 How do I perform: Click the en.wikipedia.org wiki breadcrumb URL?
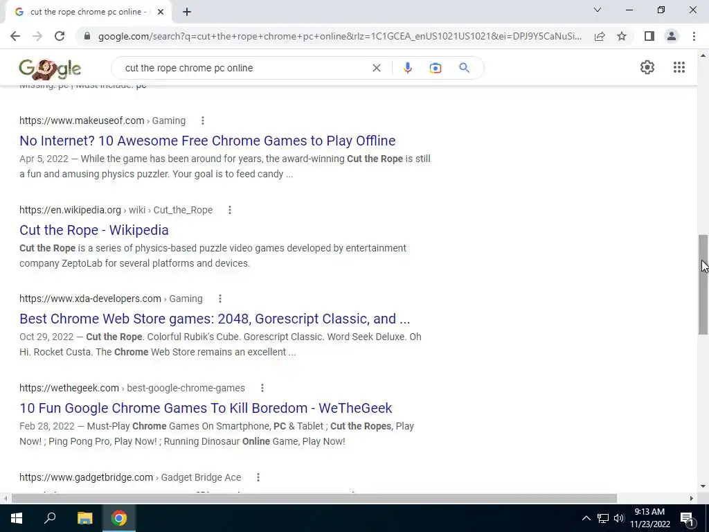(x=116, y=210)
